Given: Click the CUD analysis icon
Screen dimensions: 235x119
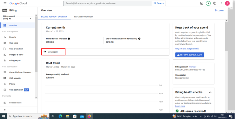Looking at the screenshot, I should 5,78.
